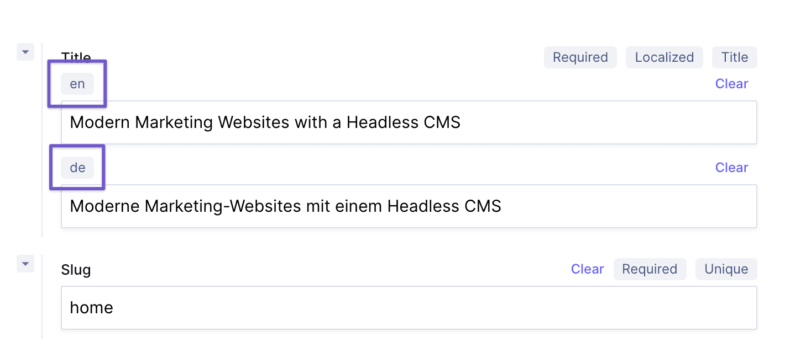Open the Title field options dropdown arrow

click(25, 51)
